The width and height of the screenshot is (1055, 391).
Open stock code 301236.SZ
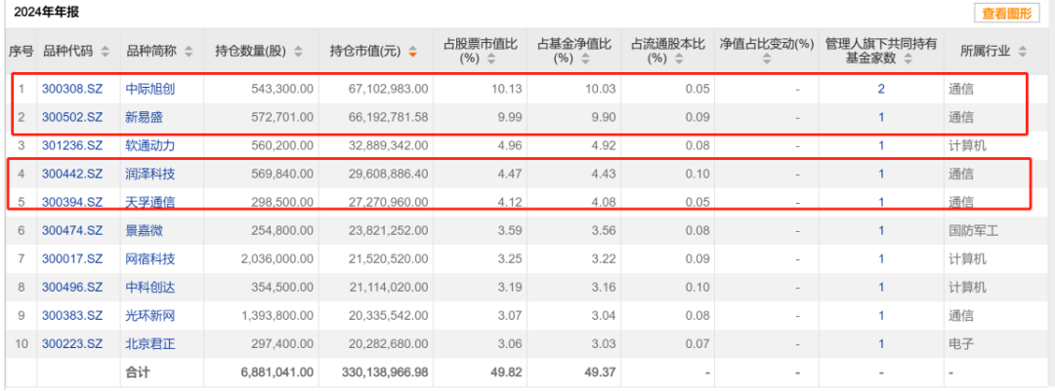click(72, 146)
